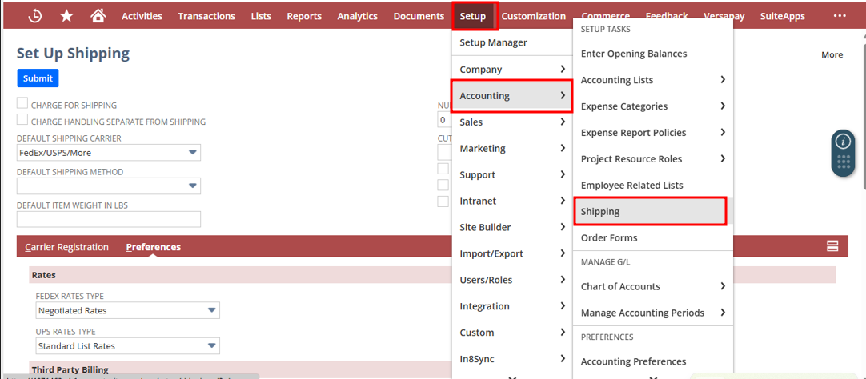Check Charge Handling Separate from Shipping
This screenshot has width=866, height=379.
[22, 122]
